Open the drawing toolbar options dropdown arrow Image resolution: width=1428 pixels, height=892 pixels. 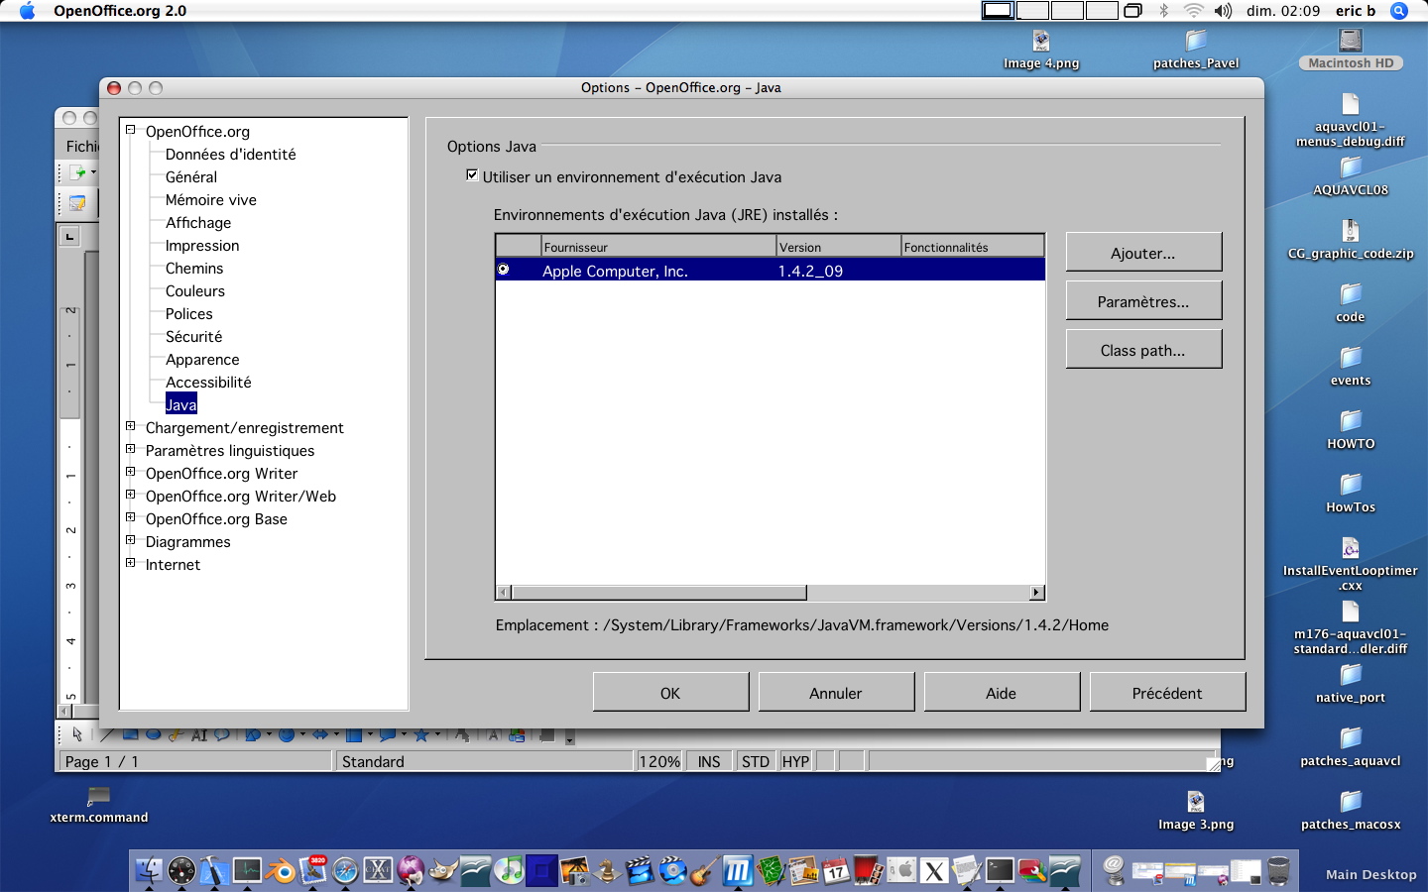click(x=570, y=739)
